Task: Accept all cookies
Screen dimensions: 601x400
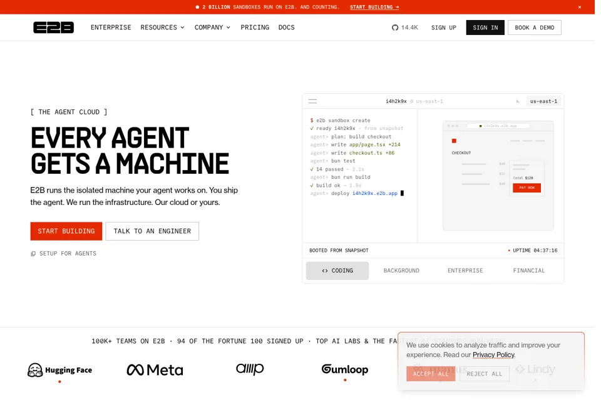Action: pos(431,374)
